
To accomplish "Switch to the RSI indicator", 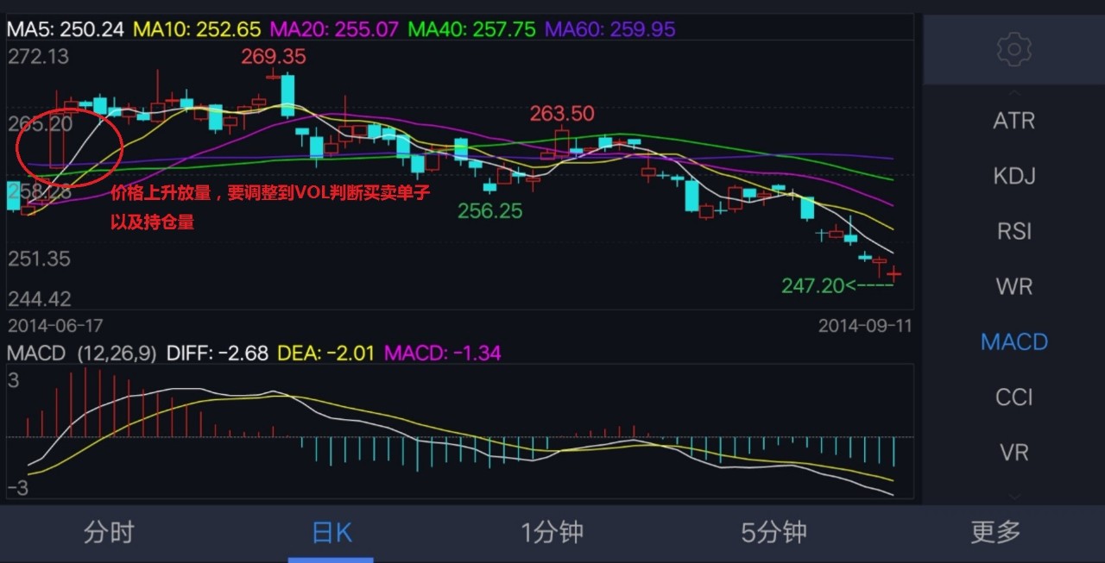I will (1013, 231).
